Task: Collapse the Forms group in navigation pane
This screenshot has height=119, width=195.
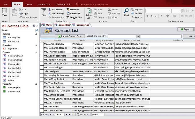Action: coord(36,52)
